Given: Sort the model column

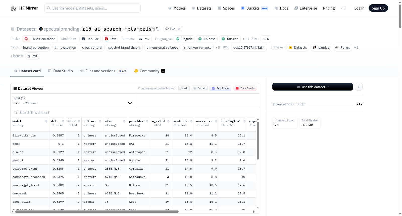Looking at the screenshot, I should 46,121.
